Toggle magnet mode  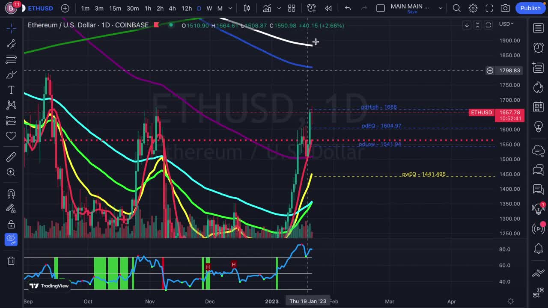[11, 193]
